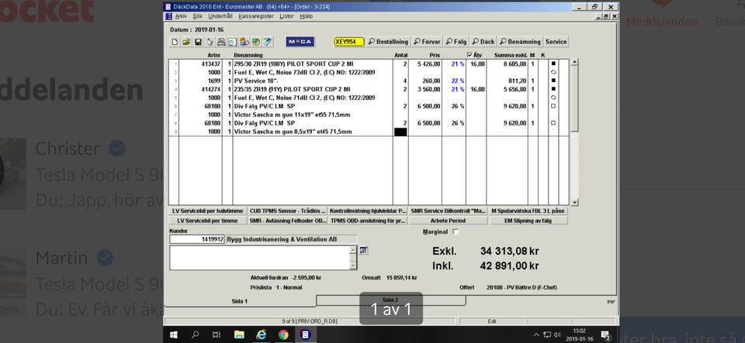Click the last toolbar icon before MECA logo
Image resolution: width=745 pixels, height=343 pixels.
[268, 42]
